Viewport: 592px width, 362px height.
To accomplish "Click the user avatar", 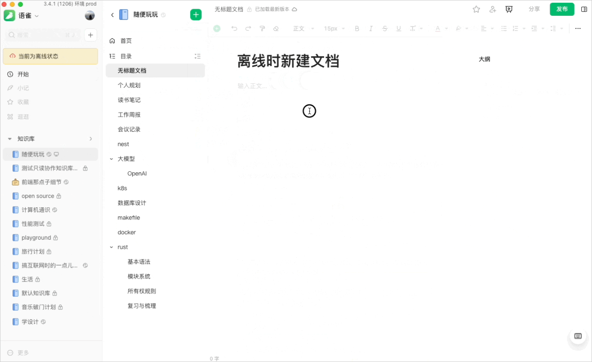I will click(90, 15).
